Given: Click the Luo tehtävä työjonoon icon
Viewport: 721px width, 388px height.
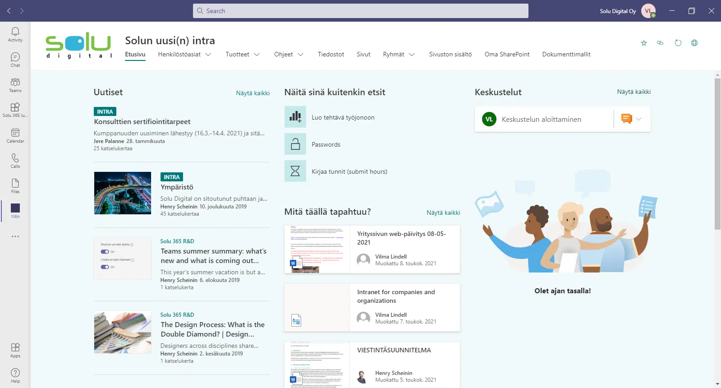Looking at the screenshot, I should pos(295,117).
